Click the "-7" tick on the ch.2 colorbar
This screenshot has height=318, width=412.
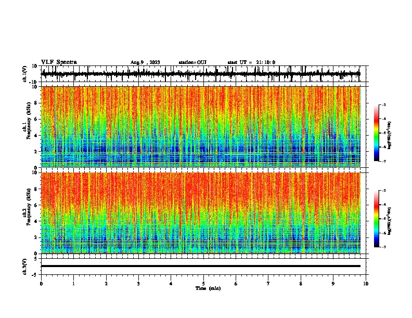tap(383, 247)
